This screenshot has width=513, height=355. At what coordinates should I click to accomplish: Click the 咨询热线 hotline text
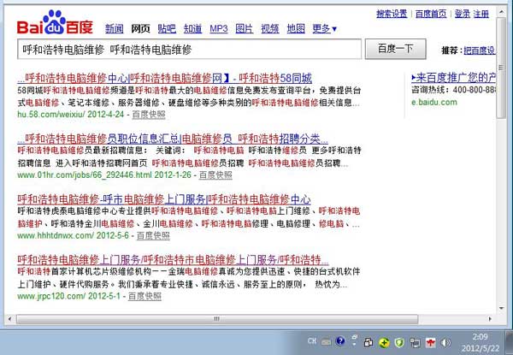453,90
